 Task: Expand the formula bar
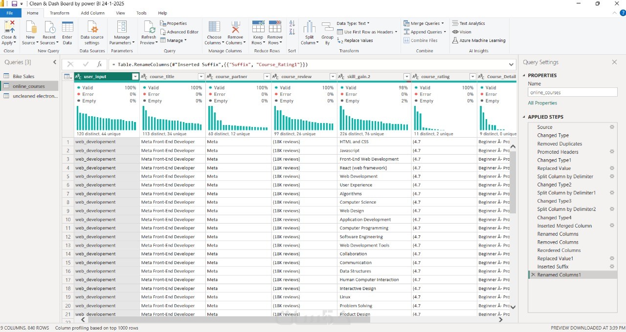pyautogui.click(x=512, y=64)
